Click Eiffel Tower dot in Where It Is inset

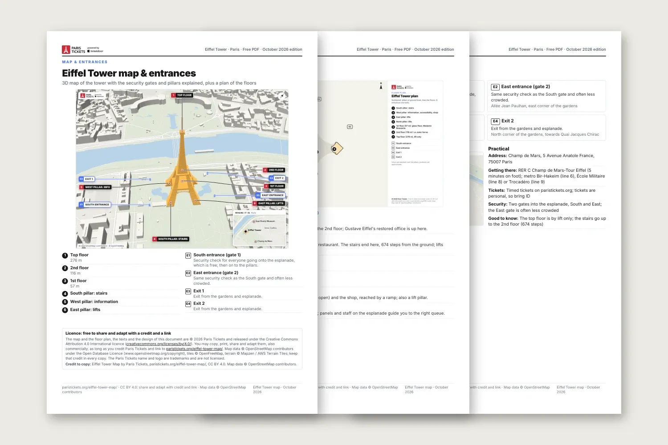(245, 231)
